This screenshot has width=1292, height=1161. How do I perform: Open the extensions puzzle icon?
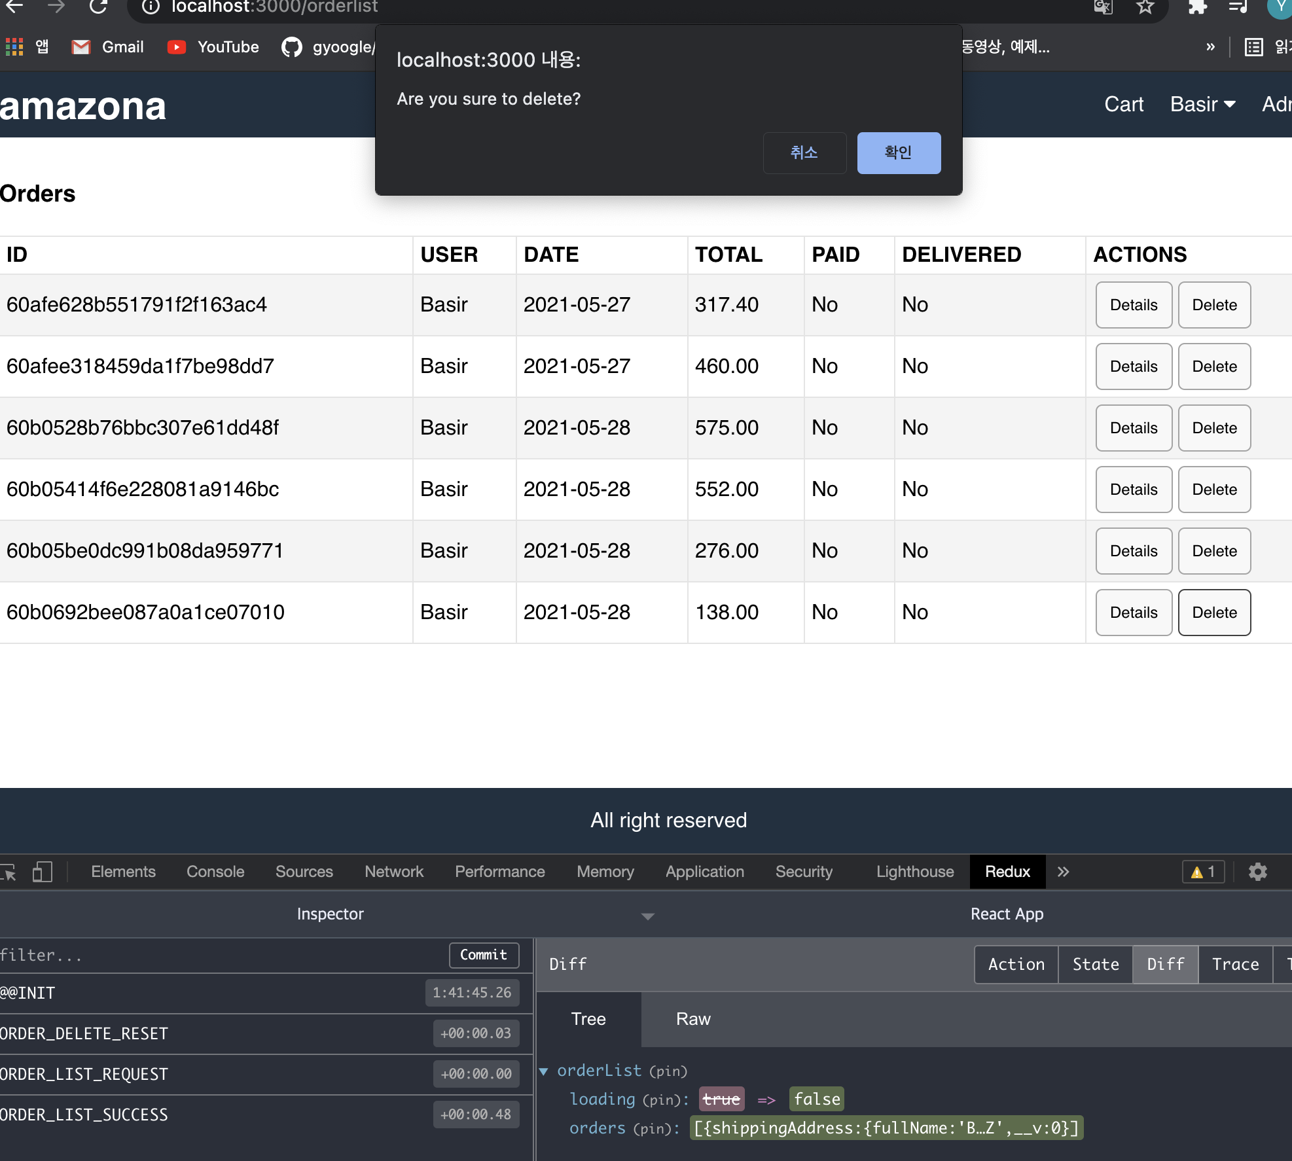[x=1197, y=7]
